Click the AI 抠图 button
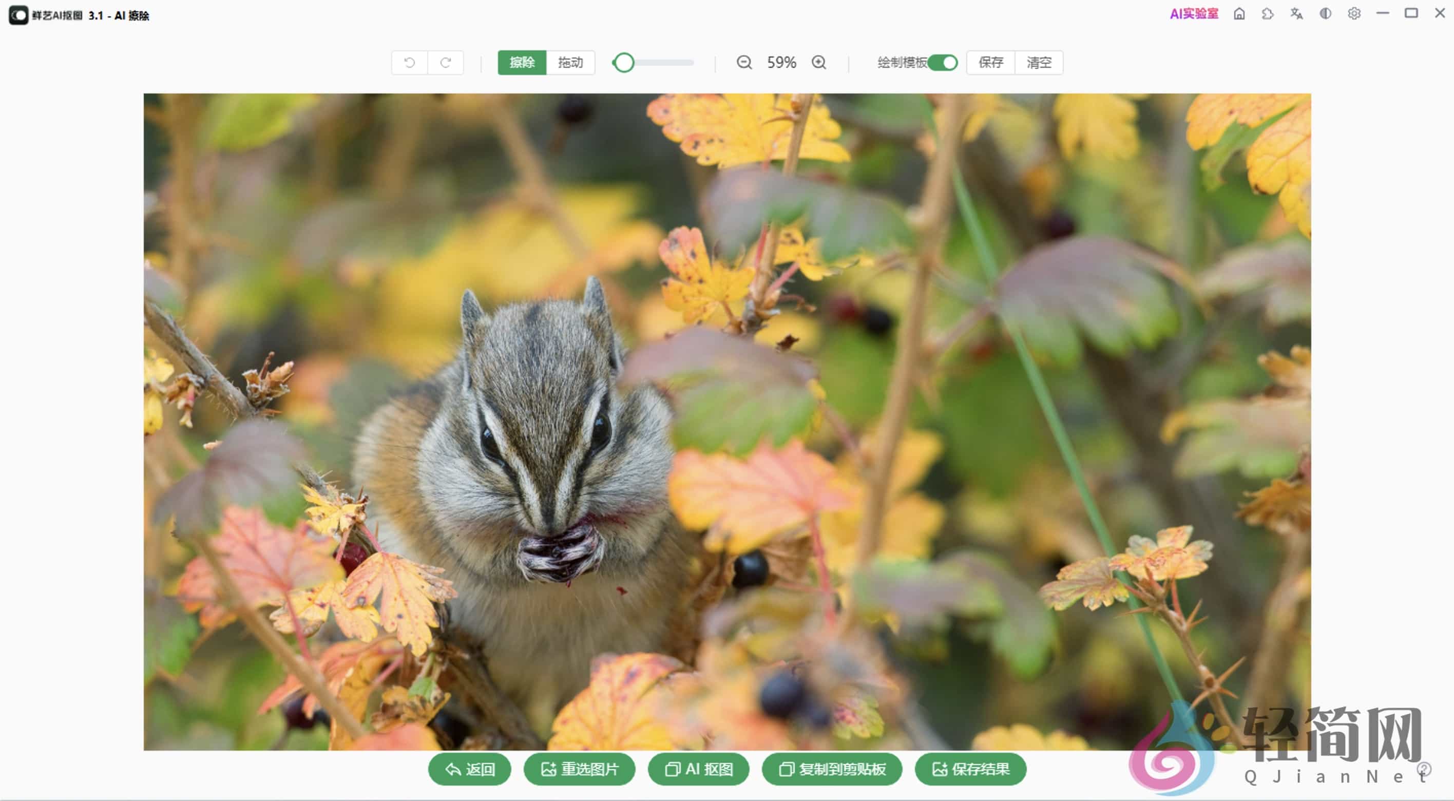 [699, 769]
